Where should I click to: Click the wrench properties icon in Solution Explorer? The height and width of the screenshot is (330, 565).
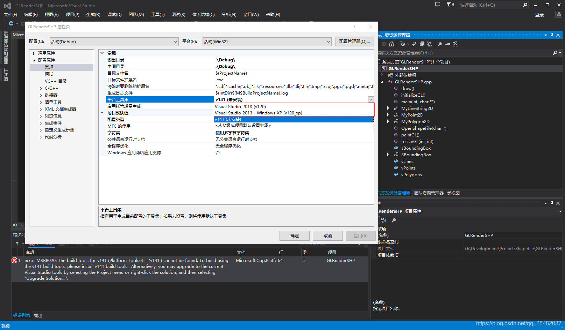[x=440, y=44]
